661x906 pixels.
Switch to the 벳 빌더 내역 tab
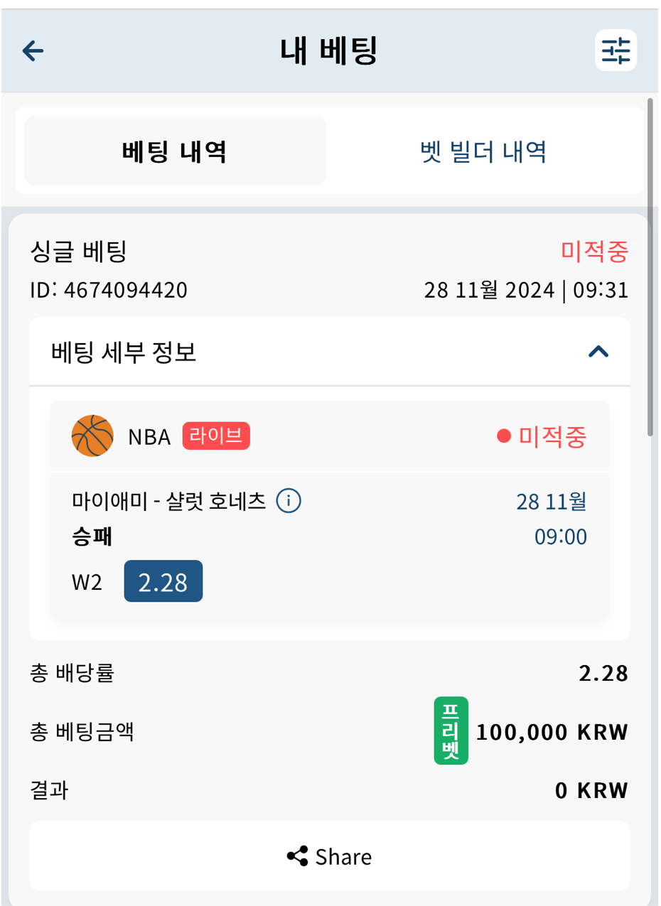[483, 151]
